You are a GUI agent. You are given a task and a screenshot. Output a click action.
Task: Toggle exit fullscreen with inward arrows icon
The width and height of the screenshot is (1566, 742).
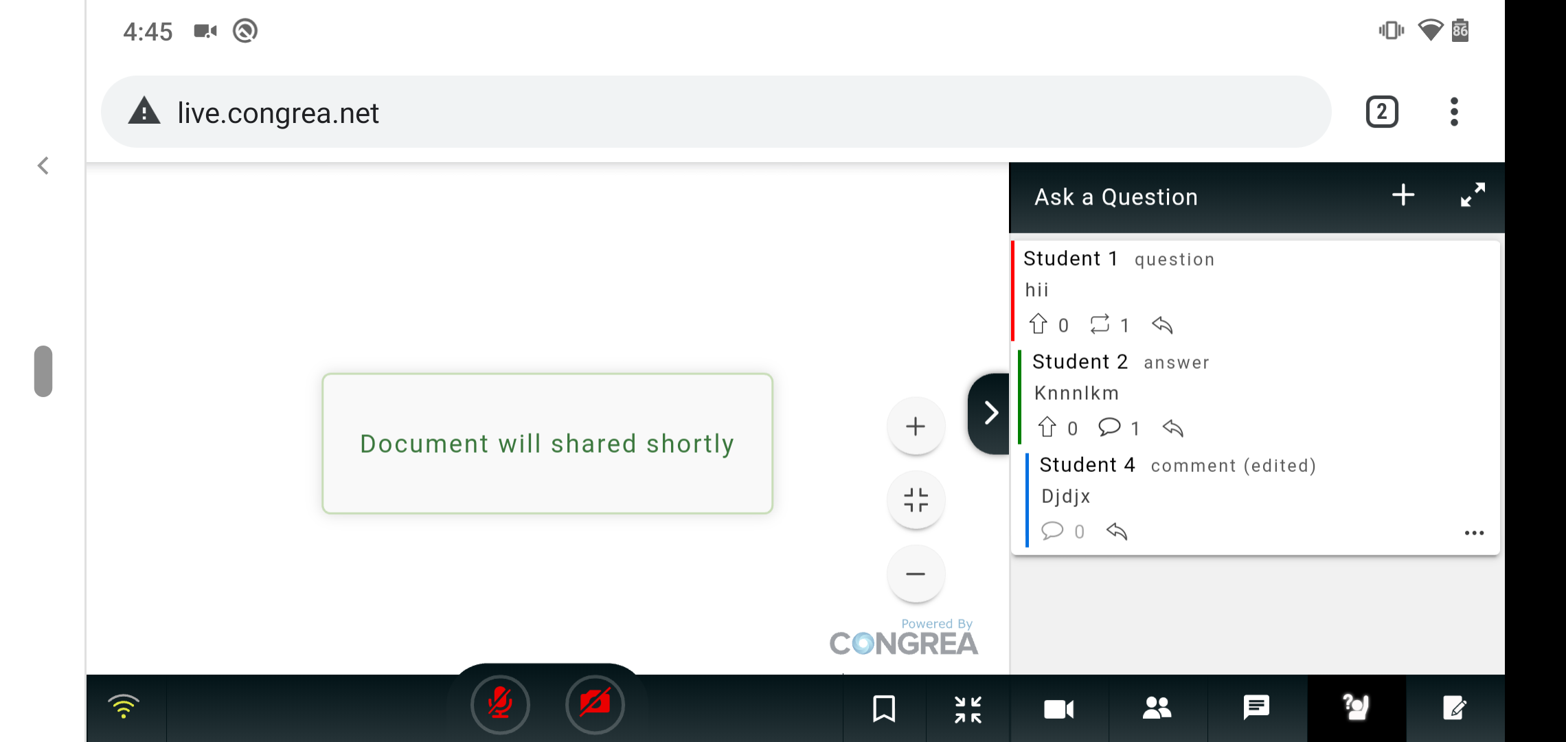click(x=968, y=708)
